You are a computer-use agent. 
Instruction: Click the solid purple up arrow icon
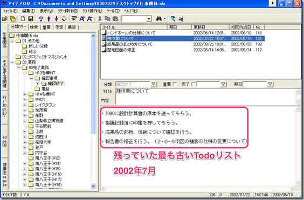coord(49,19)
